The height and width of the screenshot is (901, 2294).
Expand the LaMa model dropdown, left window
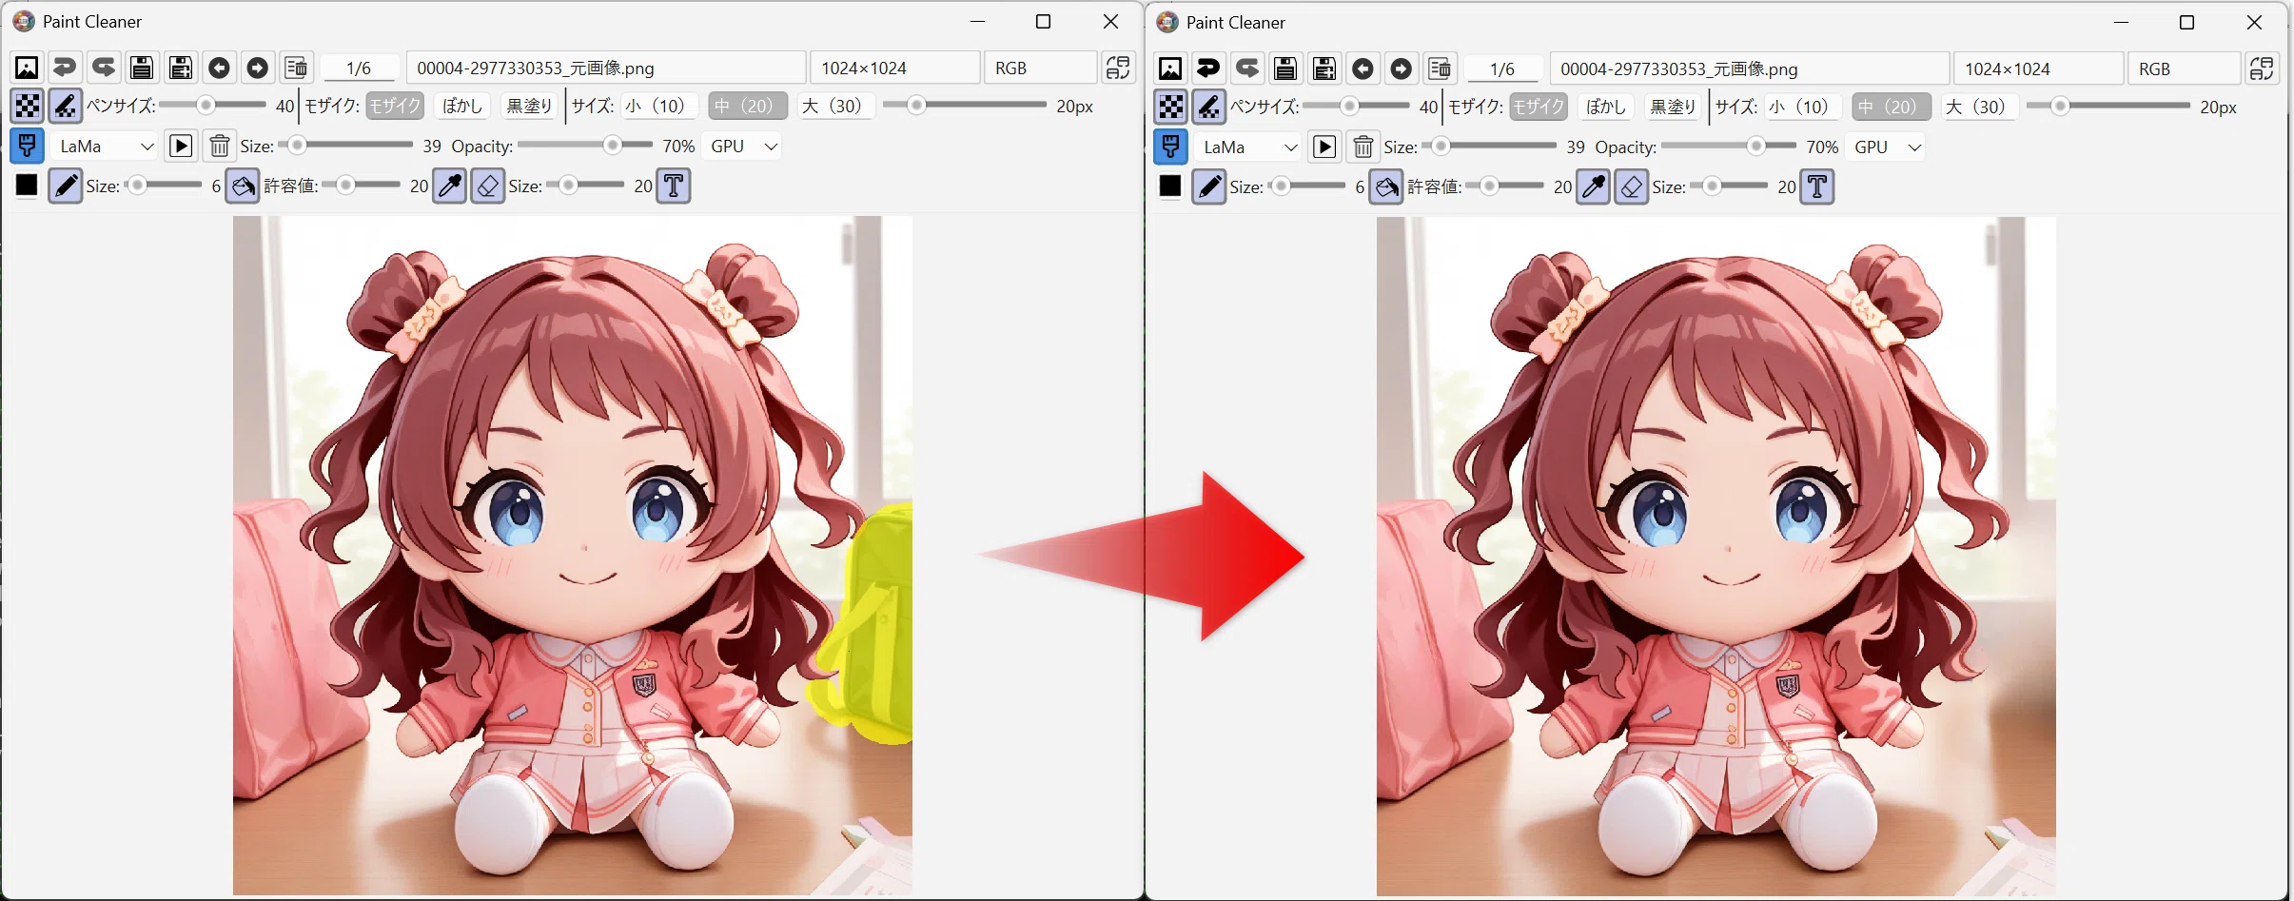(x=105, y=146)
